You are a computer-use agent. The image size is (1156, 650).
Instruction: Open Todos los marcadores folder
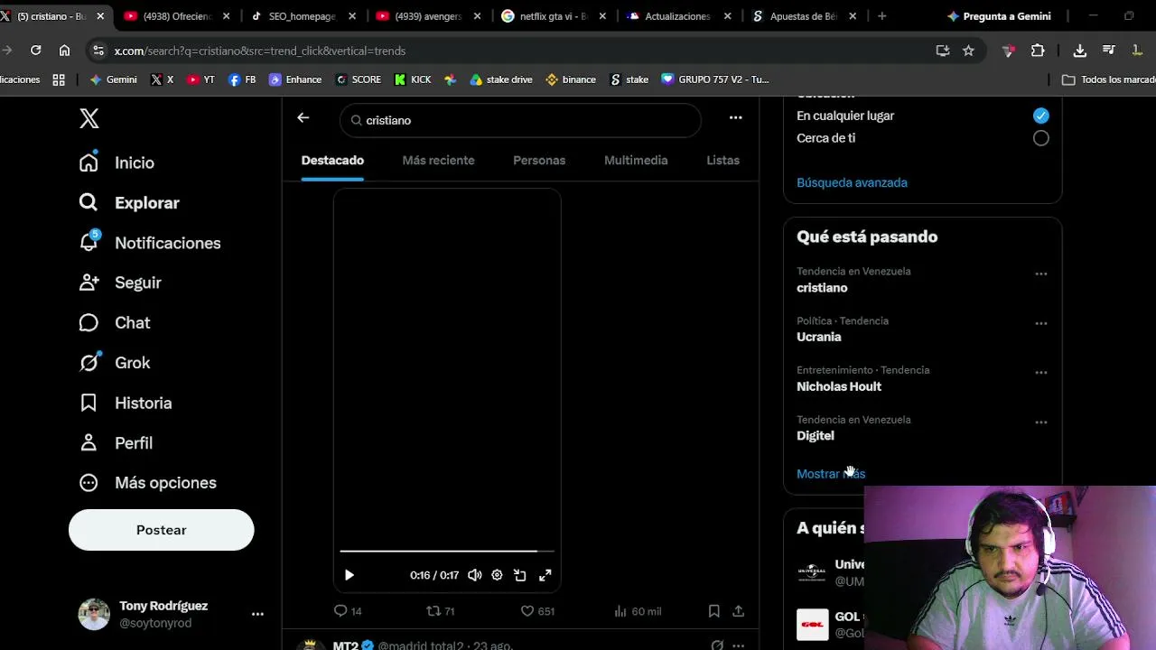tap(1109, 79)
